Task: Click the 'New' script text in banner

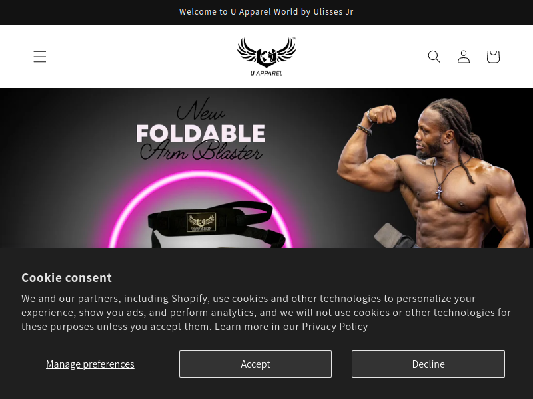Action: pos(201,110)
